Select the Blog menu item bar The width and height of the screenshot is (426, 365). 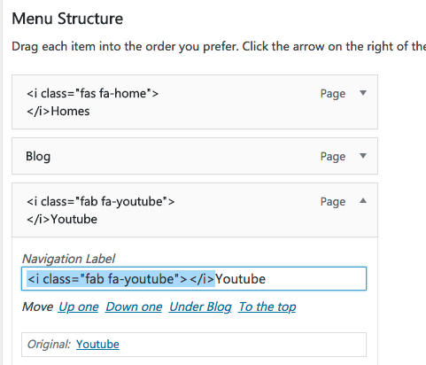click(x=195, y=156)
